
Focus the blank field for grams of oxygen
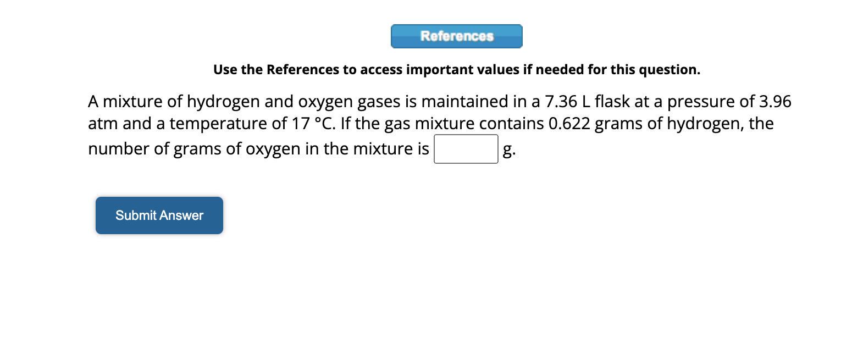click(465, 148)
